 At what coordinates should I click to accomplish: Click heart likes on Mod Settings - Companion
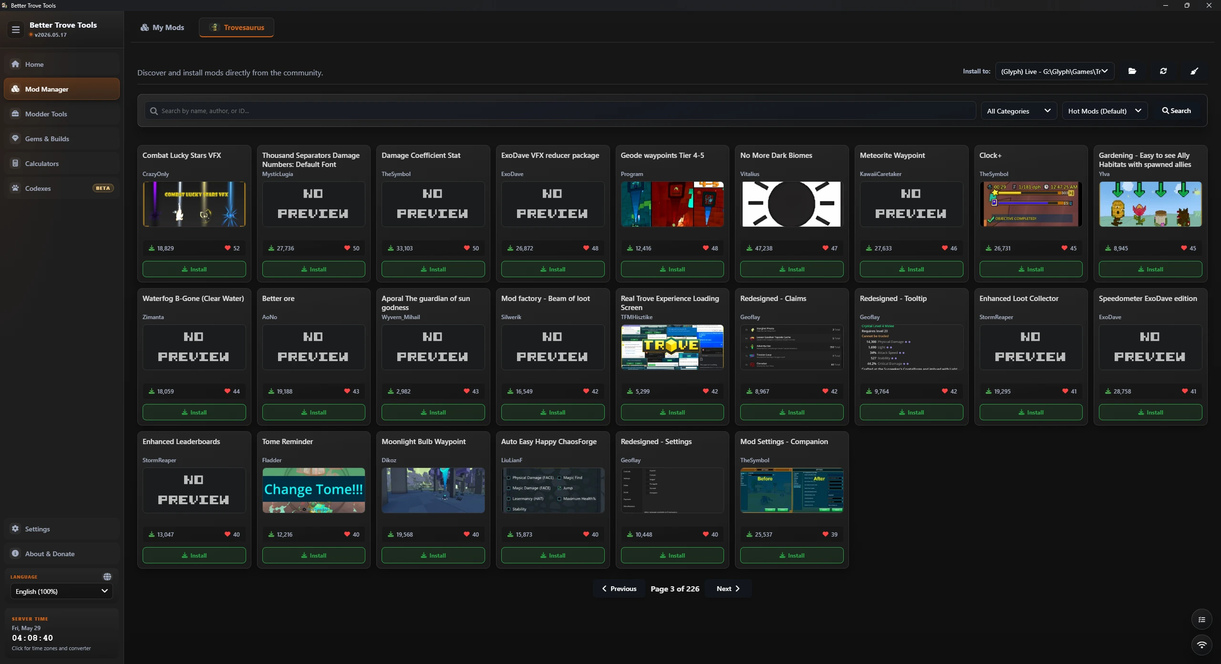coord(830,534)
